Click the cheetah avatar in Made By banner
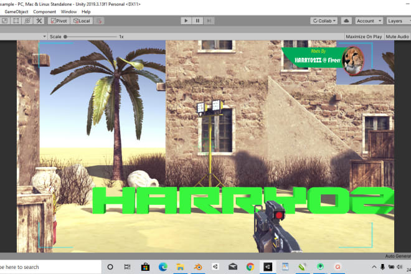The width and height of the screenshot is (411, 274). point(353,60)
